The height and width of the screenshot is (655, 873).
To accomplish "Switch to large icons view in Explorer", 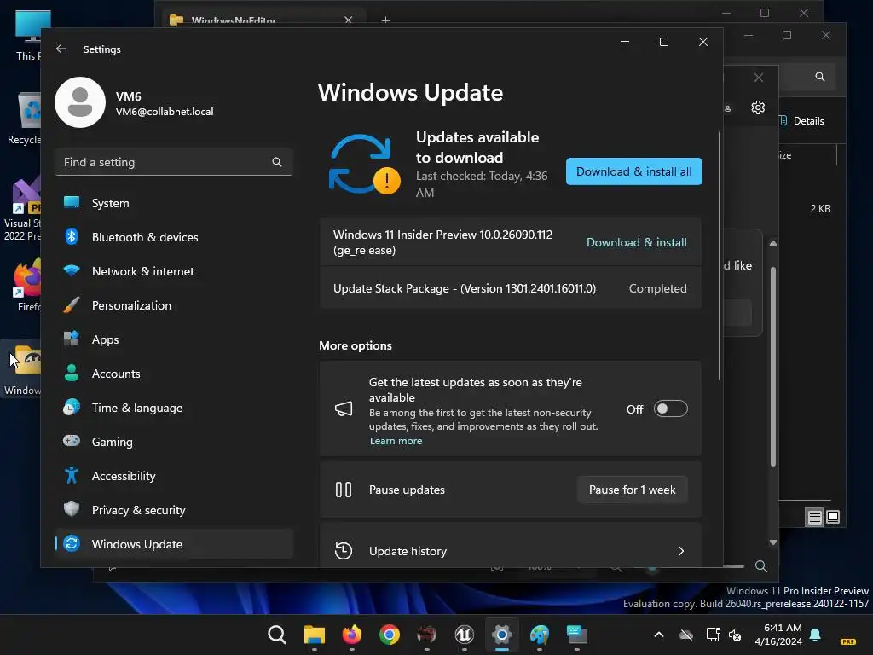I will [833, 517].
